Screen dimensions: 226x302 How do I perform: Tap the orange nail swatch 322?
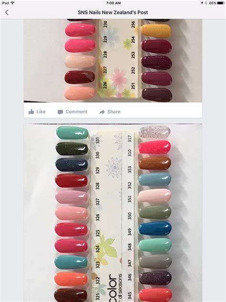71,279
